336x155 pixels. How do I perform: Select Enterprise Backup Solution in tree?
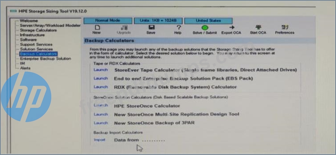tap(45, 58)
